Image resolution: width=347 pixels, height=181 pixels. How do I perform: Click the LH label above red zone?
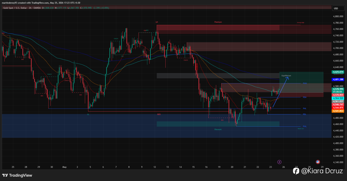pyautogui.click(x=157, y=22)
